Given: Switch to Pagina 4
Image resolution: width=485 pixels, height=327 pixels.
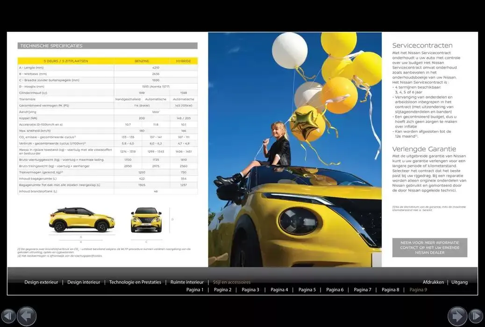Looking at the screenshot, I should (279, 290).
